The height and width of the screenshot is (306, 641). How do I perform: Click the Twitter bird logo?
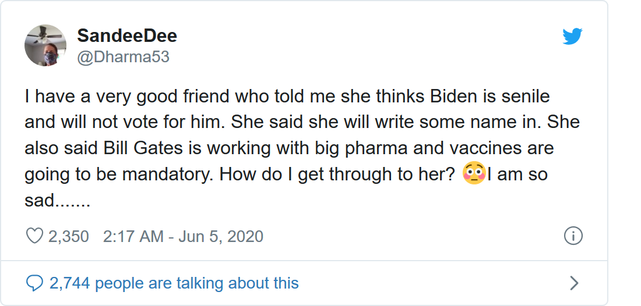tap(572, 36)
